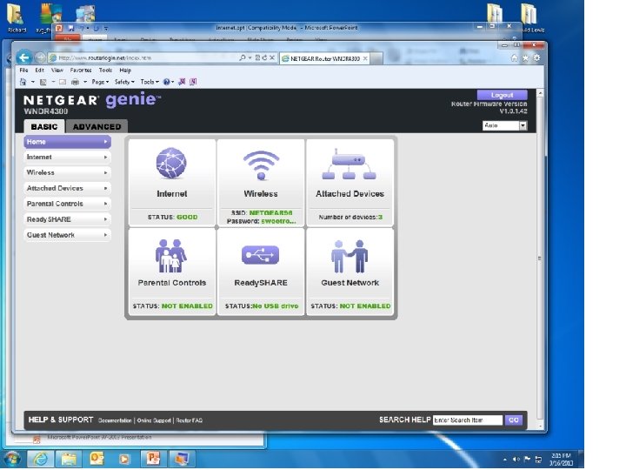626x470 pixels.
Task: Click the Action Center flag tray icon
Action: (527, 460)
